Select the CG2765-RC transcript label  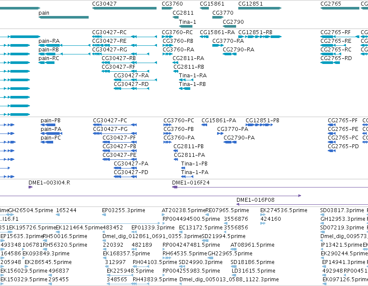(x=336, y=50)
